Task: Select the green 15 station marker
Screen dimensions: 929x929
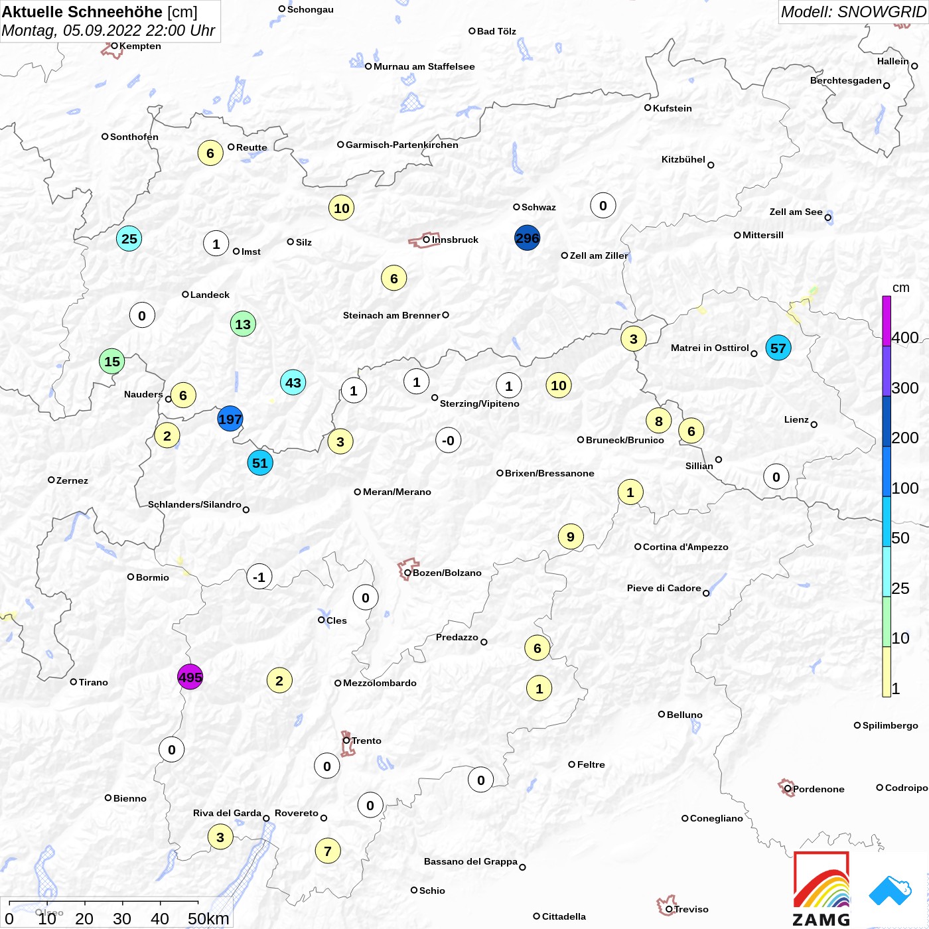Action: [x=112, y=361]
